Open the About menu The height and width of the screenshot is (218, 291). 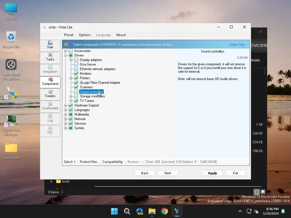(121, 35)
